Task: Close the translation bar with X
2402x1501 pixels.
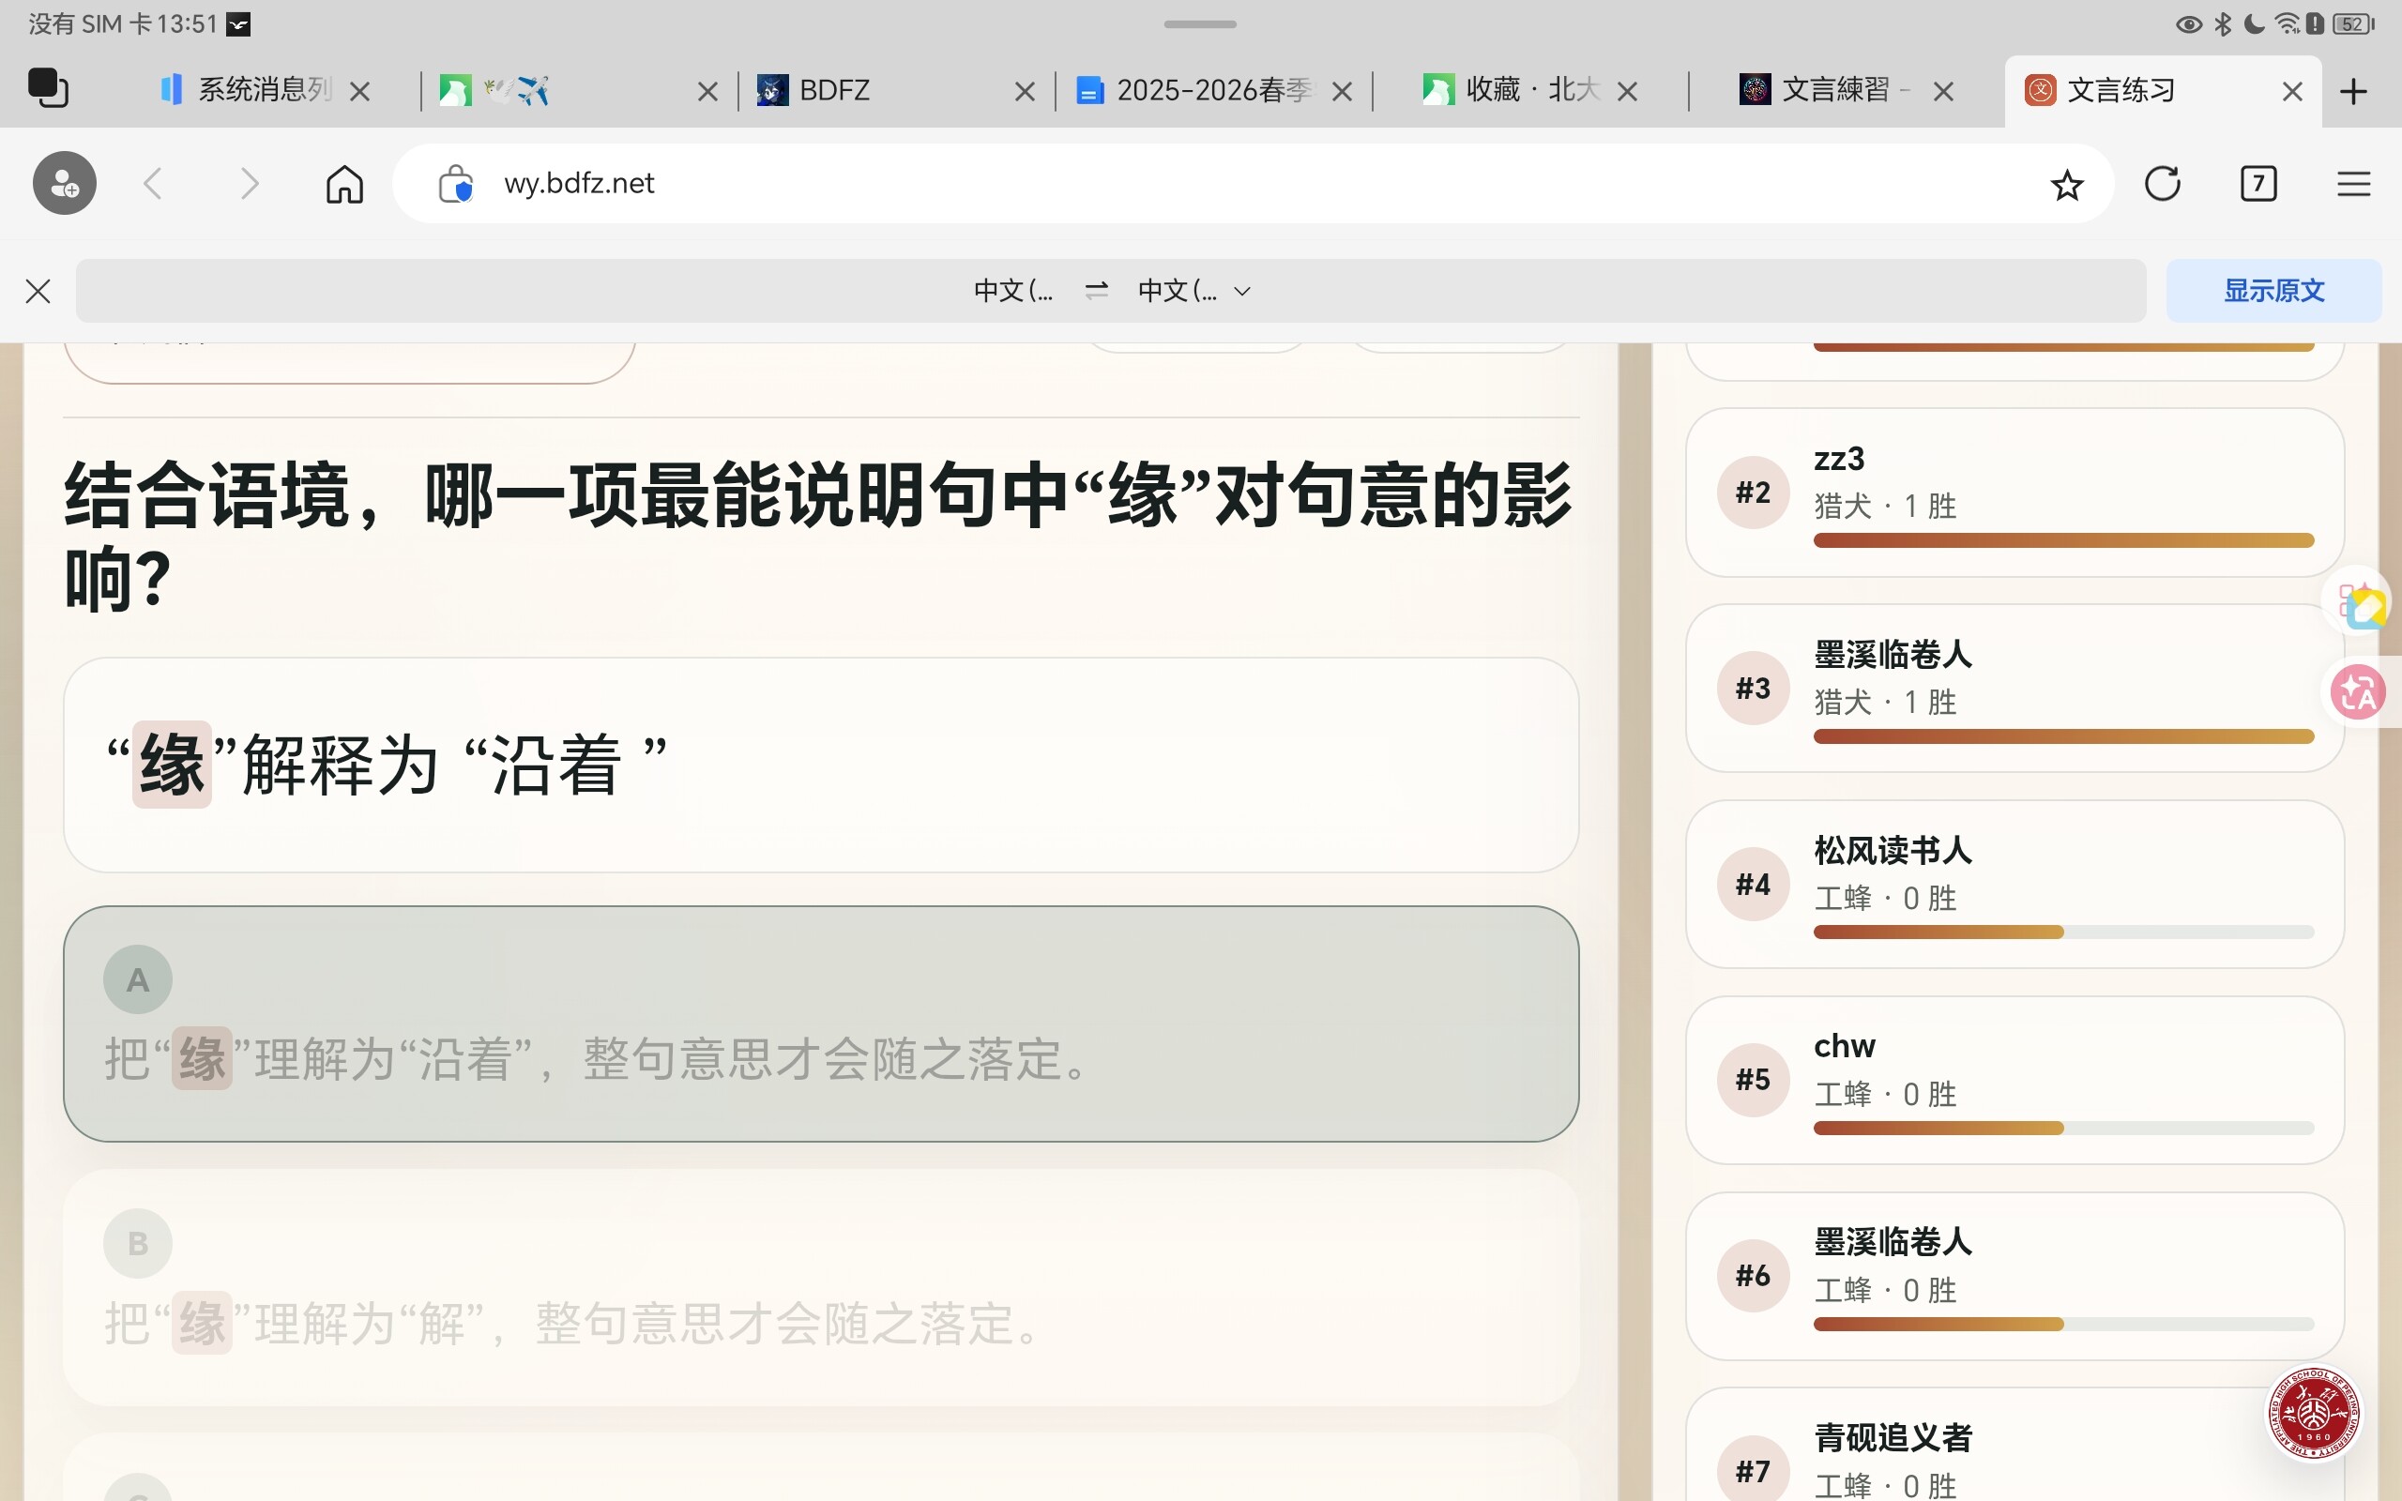Action: [x=38, y=291]
